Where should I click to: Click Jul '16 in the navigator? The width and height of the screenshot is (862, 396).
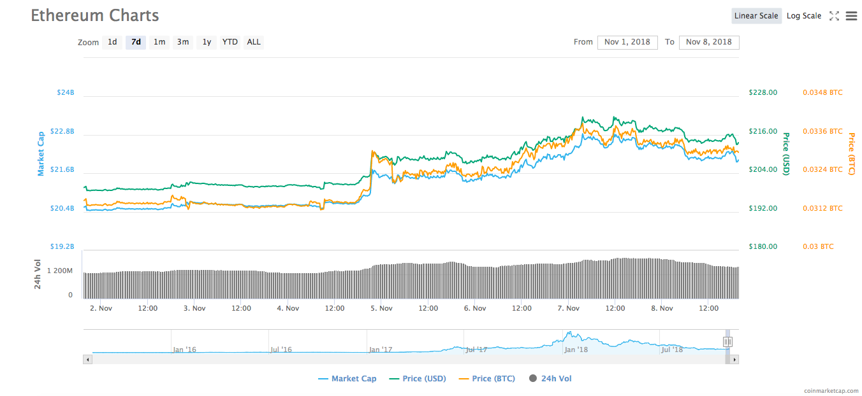pos(281,350)
